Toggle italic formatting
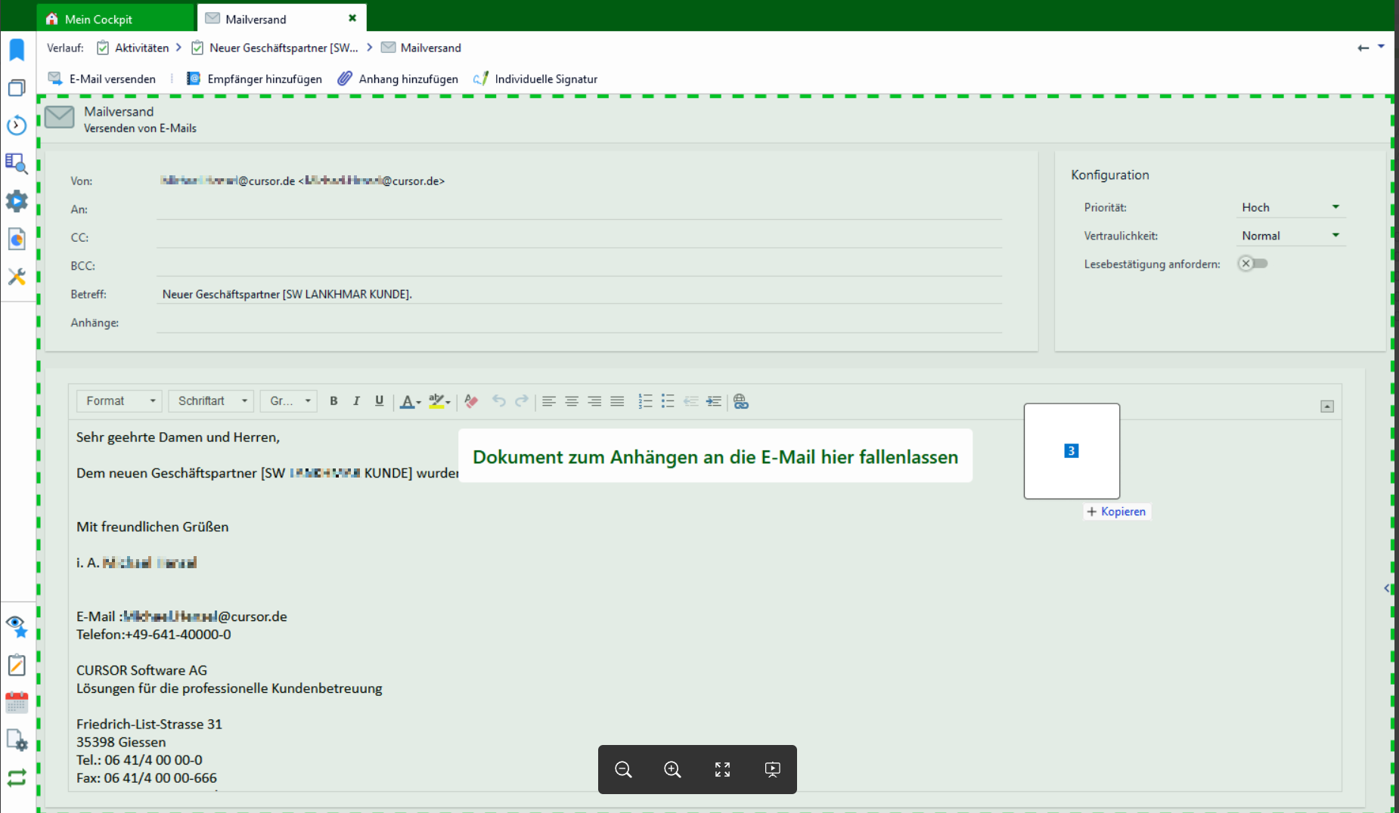Image resolution: width=1399 pixels, height=813 pixels. (x=356, y=401)
